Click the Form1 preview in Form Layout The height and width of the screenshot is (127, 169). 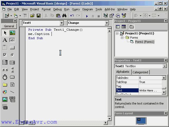pyautogui.click(x=139, y=120)
